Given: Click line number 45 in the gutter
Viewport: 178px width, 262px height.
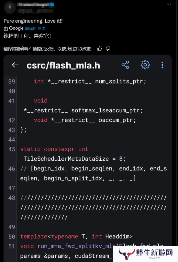Looking at the screenshot, I should [12, 149].
